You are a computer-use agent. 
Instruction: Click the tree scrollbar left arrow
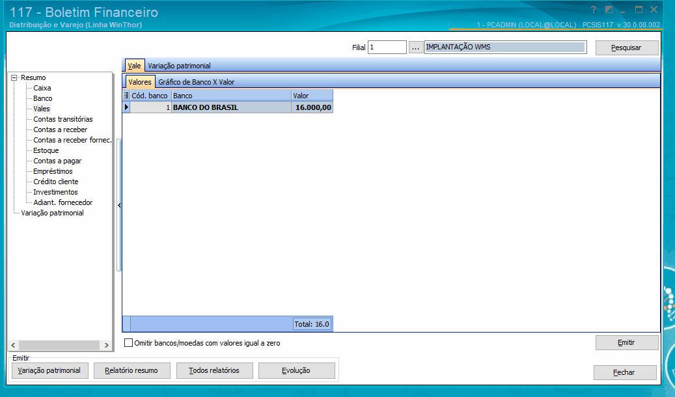tap(14, 346)
